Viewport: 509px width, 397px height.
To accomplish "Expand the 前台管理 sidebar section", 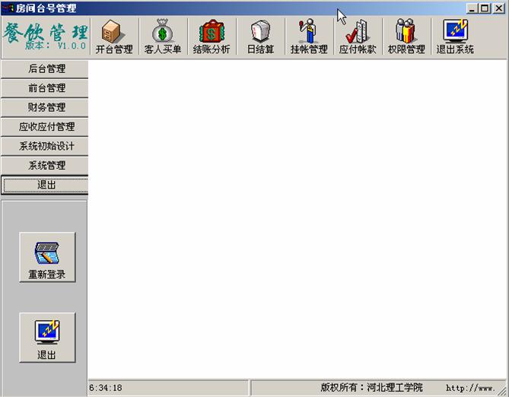I will (46, 88).
